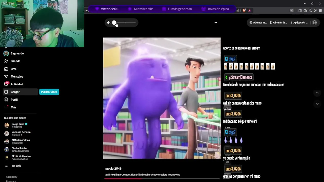This screenshot has width=324, height=182.
Task: Go to the LIVE section
Action: coord(13,69)
